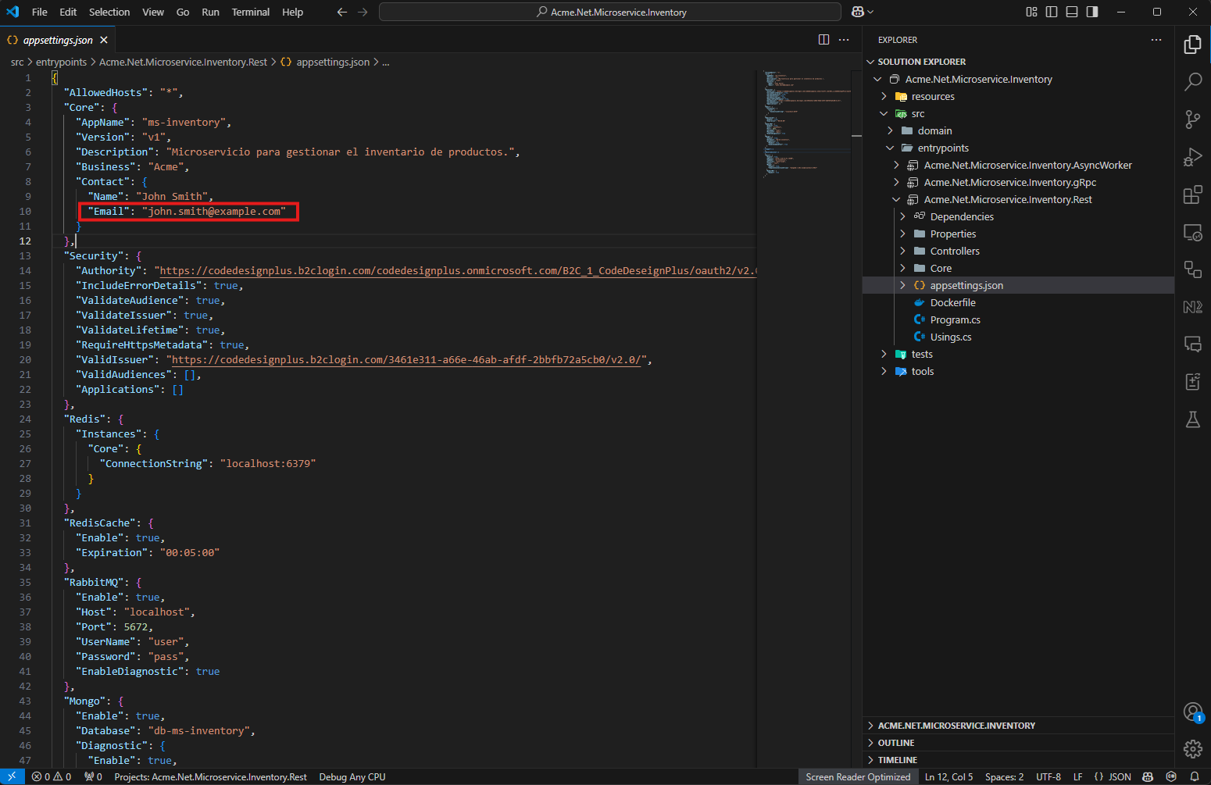Viewport: 1211px width, 785px height.
Task: Expand the Dependencies node
Action: pos(902,216)
